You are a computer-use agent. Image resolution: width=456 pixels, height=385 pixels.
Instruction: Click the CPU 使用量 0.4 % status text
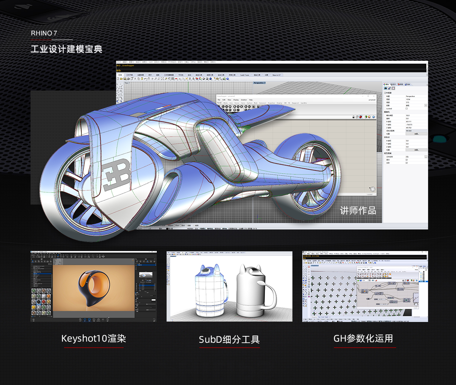click(x=251, y=228)
